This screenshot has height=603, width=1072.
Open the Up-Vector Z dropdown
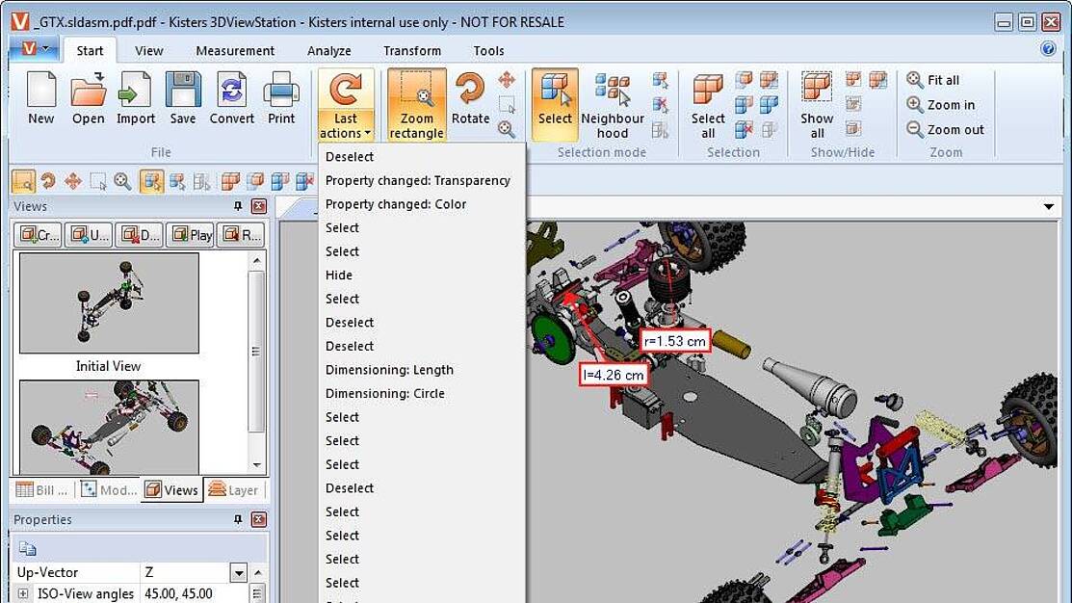(240, 573)
